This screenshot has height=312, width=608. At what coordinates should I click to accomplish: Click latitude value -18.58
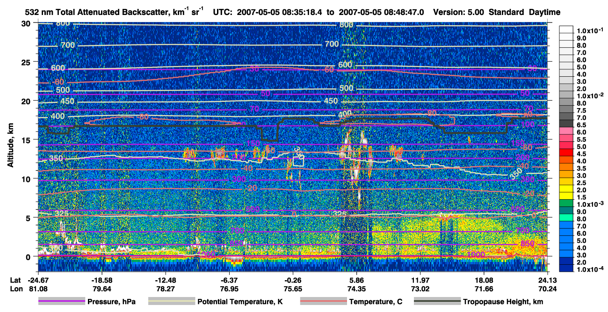click(x=101, y=280)
